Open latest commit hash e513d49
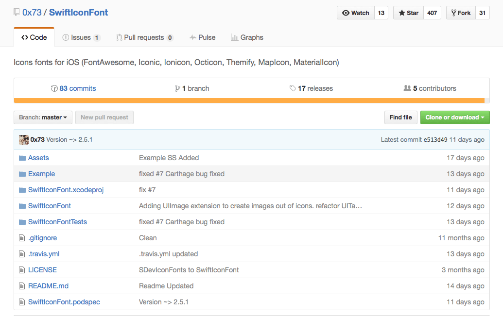This screenshot has height=316, width=503. [x=435, y=140]
